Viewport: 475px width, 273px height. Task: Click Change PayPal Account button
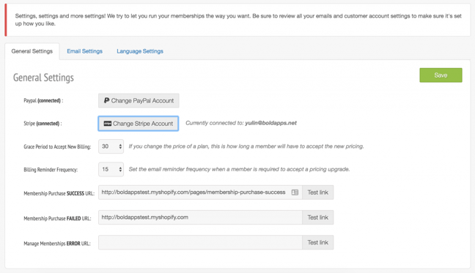point(139,101)
